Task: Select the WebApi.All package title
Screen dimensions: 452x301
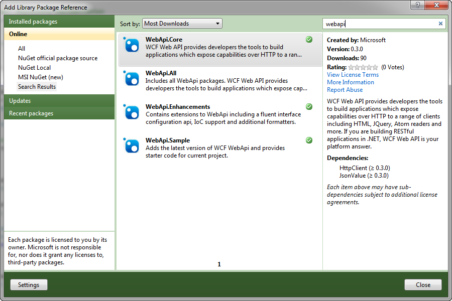Action: click(161, 73)
